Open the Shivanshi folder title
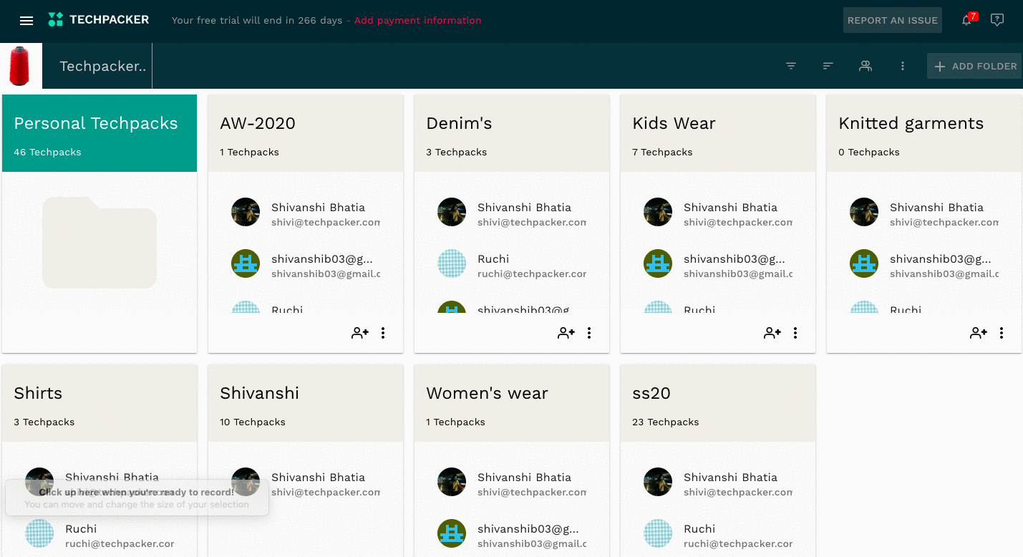 pyautogui.click(x=259, y=393)
